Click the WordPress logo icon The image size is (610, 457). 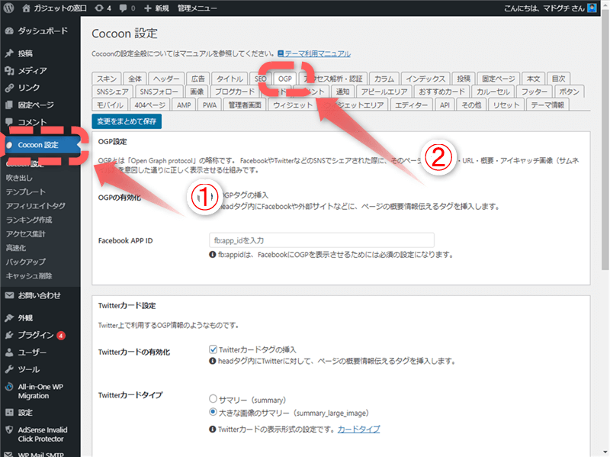tap(9, 8)
